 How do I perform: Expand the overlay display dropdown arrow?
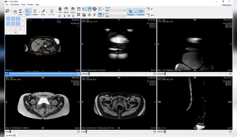[103, 15]
